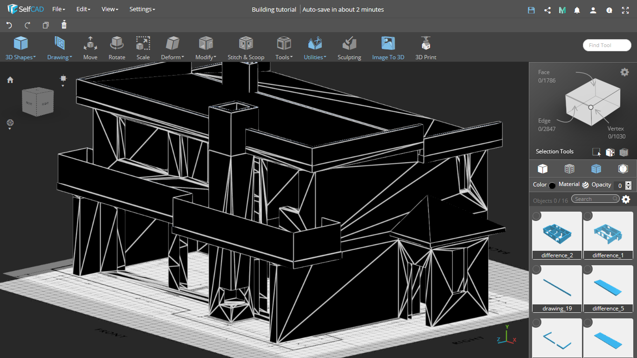Open the info help icon

609,10
